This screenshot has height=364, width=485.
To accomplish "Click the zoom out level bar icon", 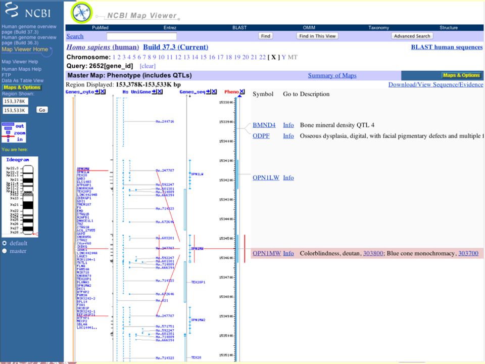I will click(x=8, y=124).
